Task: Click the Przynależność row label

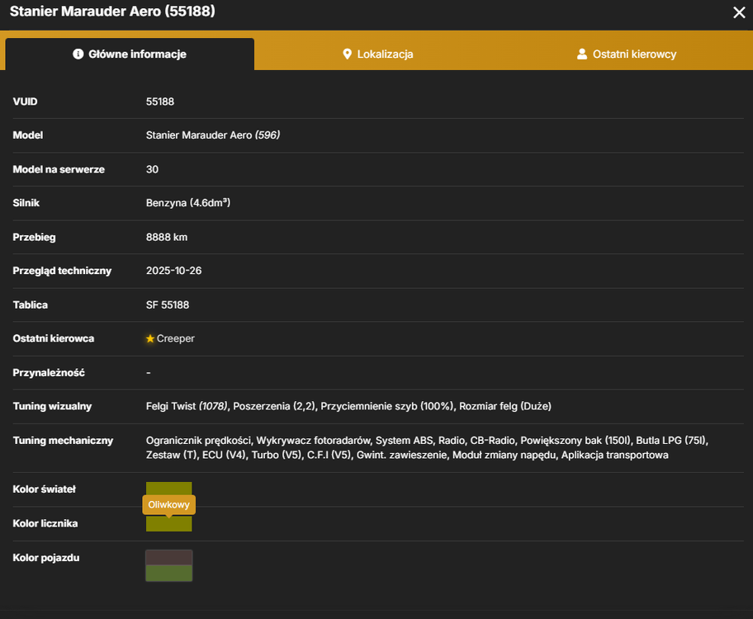Action: pos(49,373)
